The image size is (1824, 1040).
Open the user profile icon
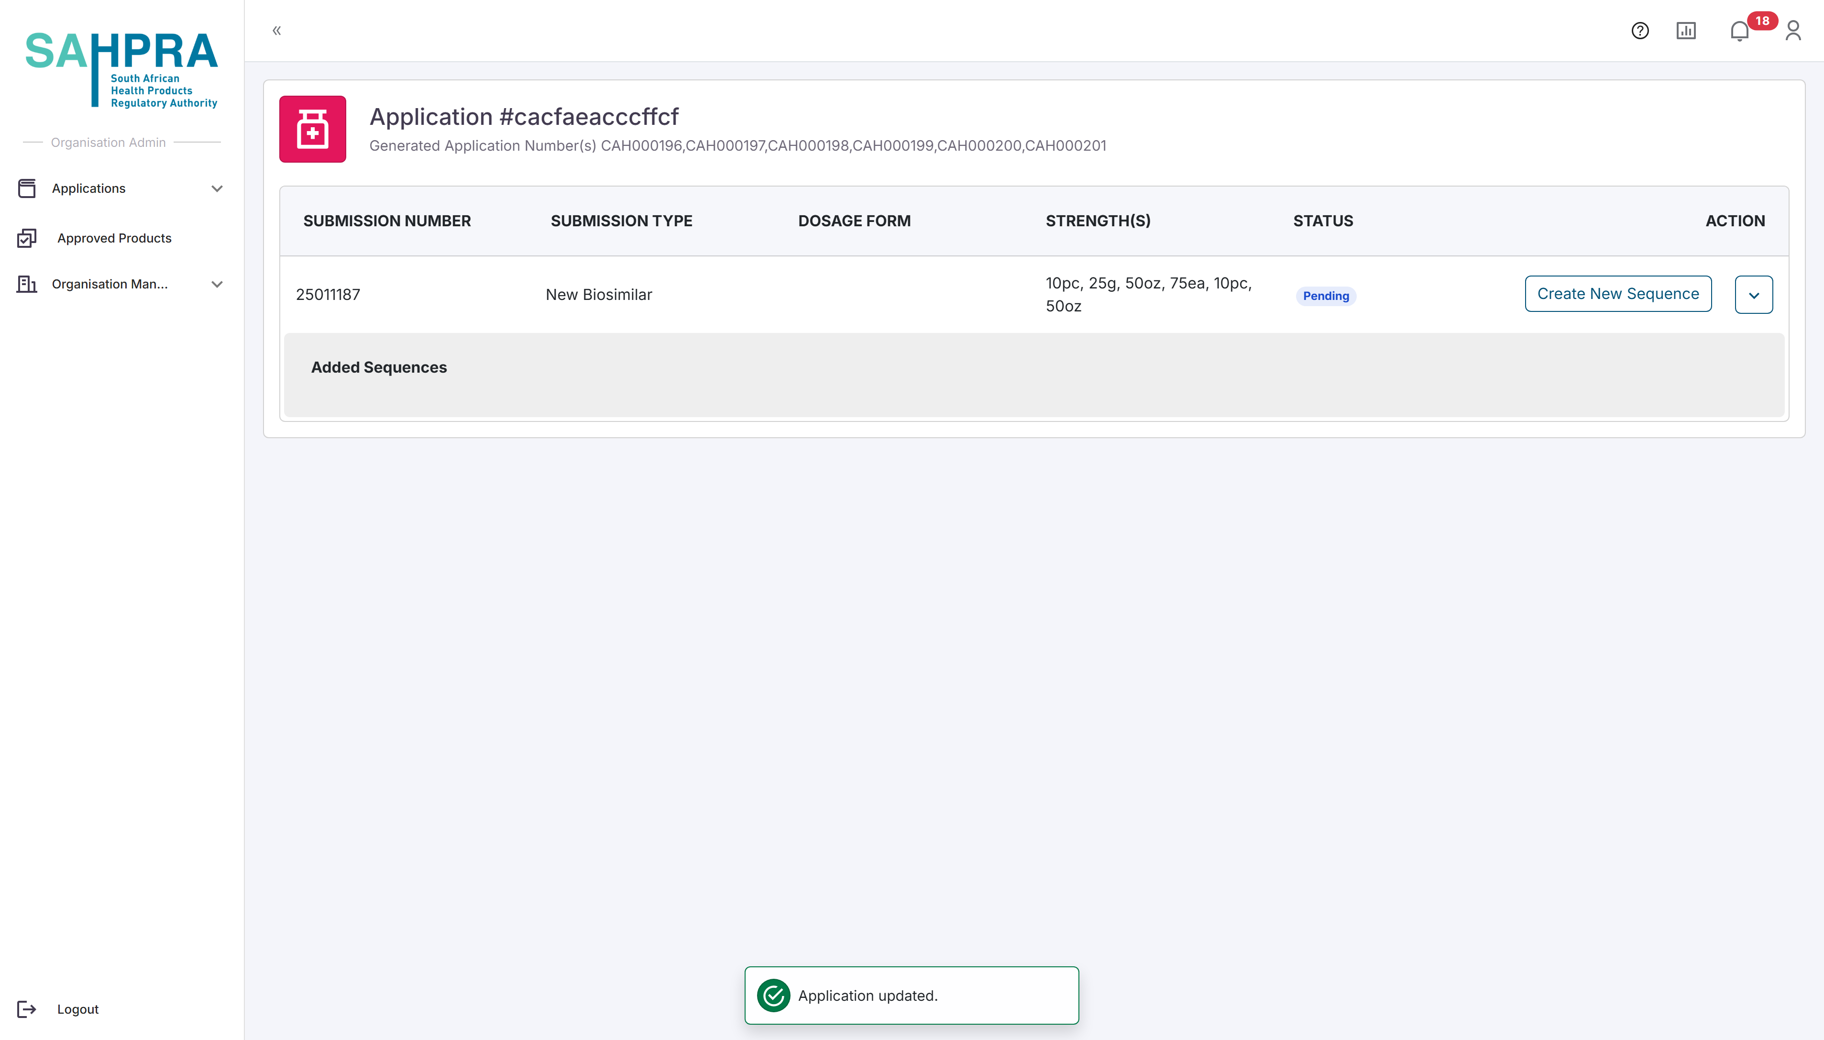coord(1792,31)
